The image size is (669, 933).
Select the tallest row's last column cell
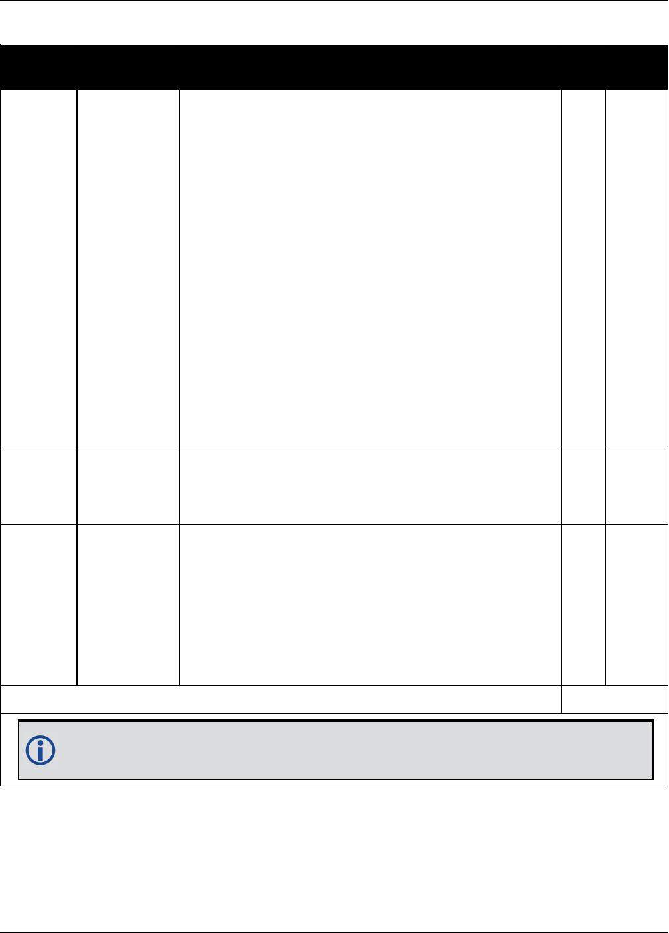[637, 267]
